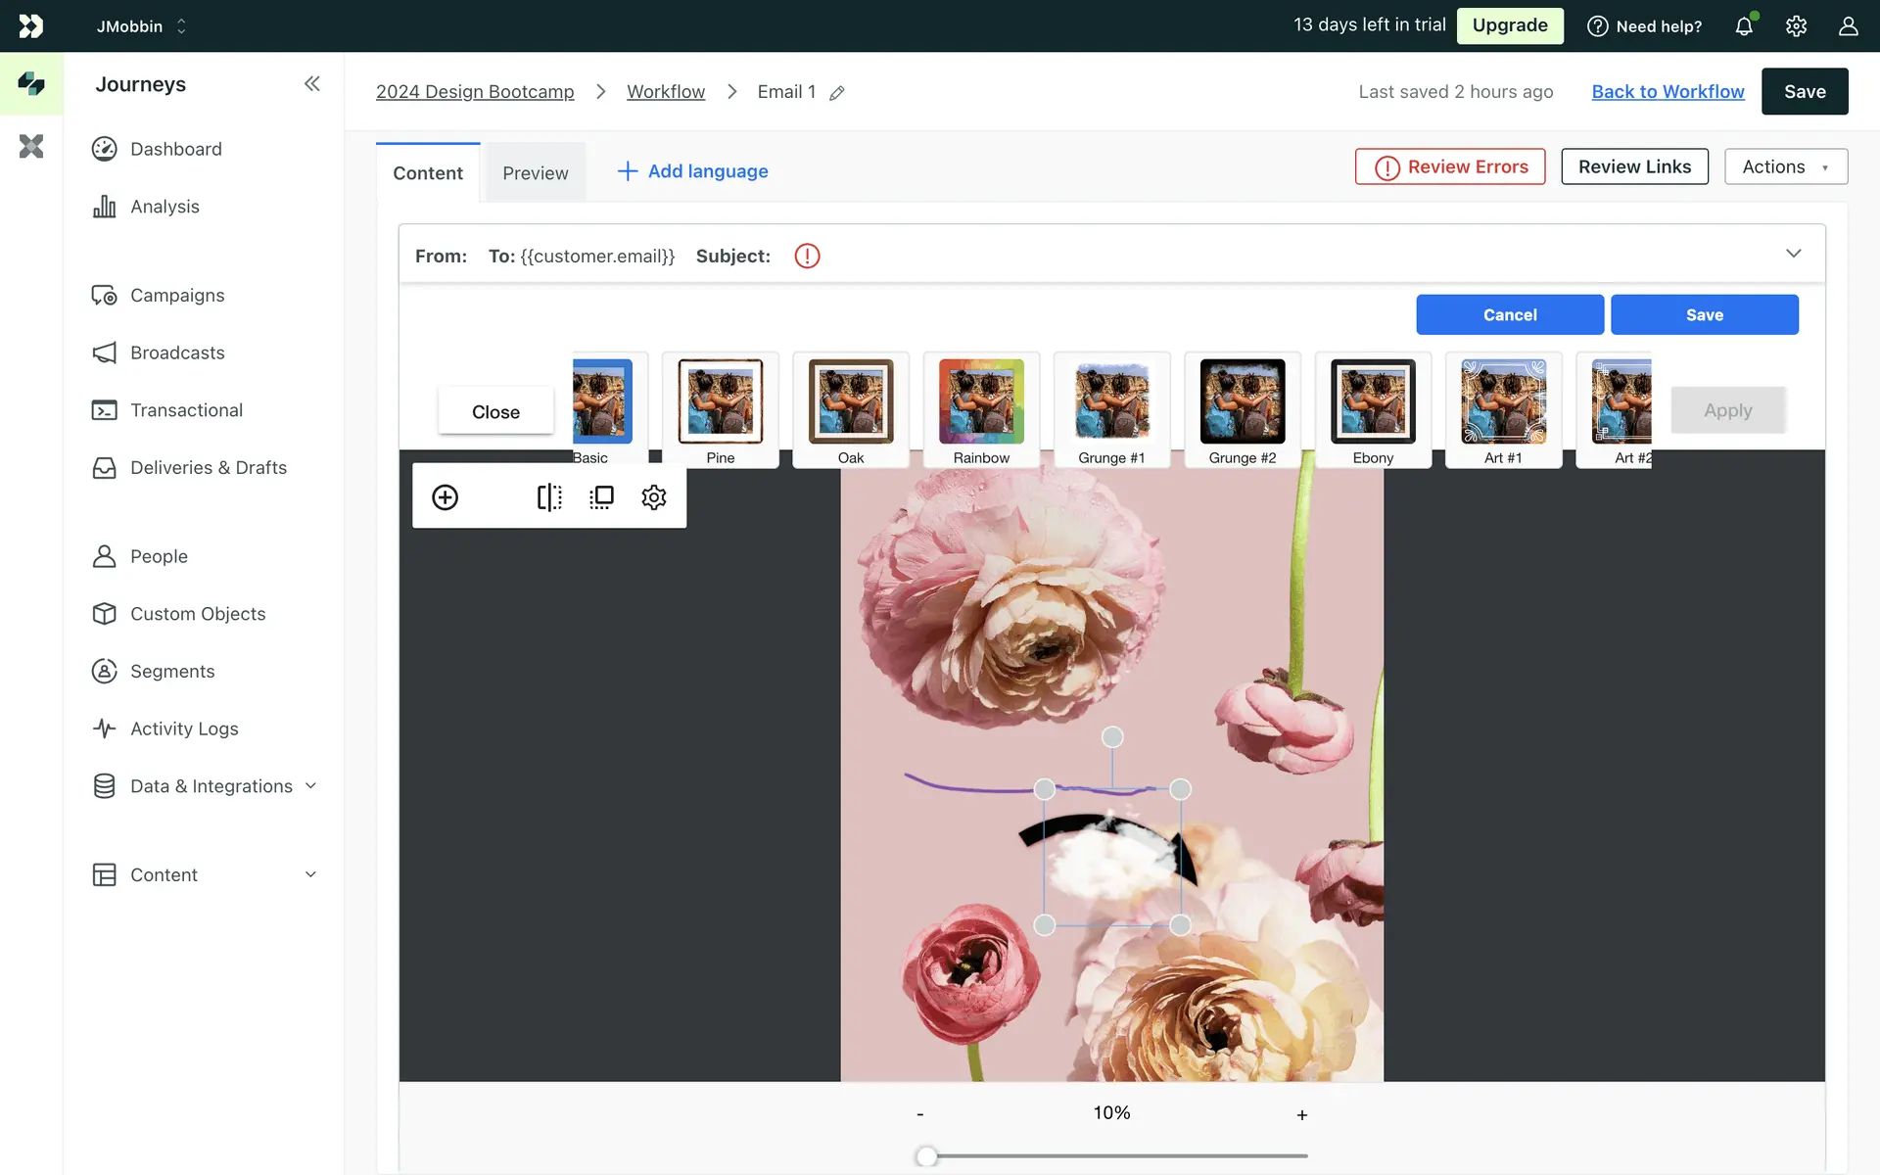
Task: Click the subject error warning icon
Action: [x=807, y=257]
